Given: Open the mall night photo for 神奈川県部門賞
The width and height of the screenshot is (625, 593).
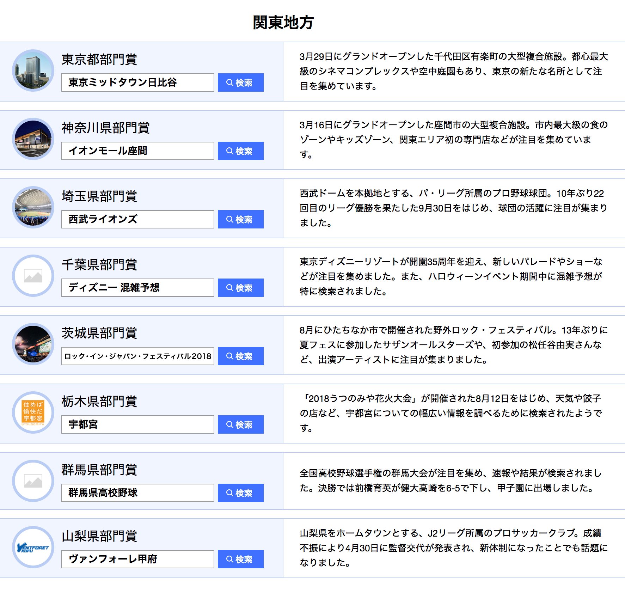Looking at the screenshot, I should [x=33, y=139].
